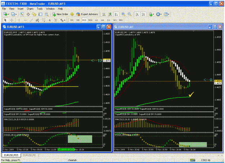Switch to H4 timeframe
Image resolution: width=225 pixels, height=163 pixels.
coord(103,20)
